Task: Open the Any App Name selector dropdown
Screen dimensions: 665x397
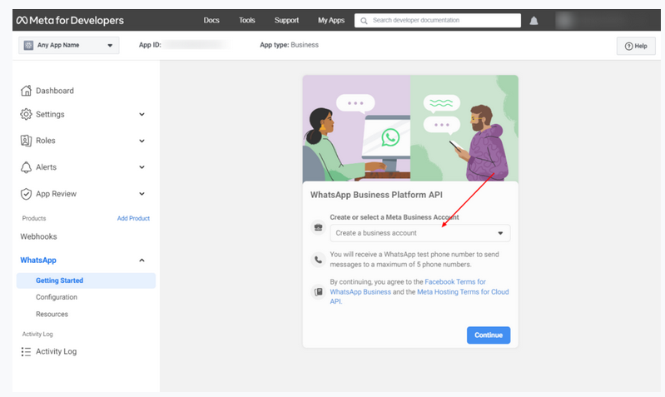Action: (69, 45)
